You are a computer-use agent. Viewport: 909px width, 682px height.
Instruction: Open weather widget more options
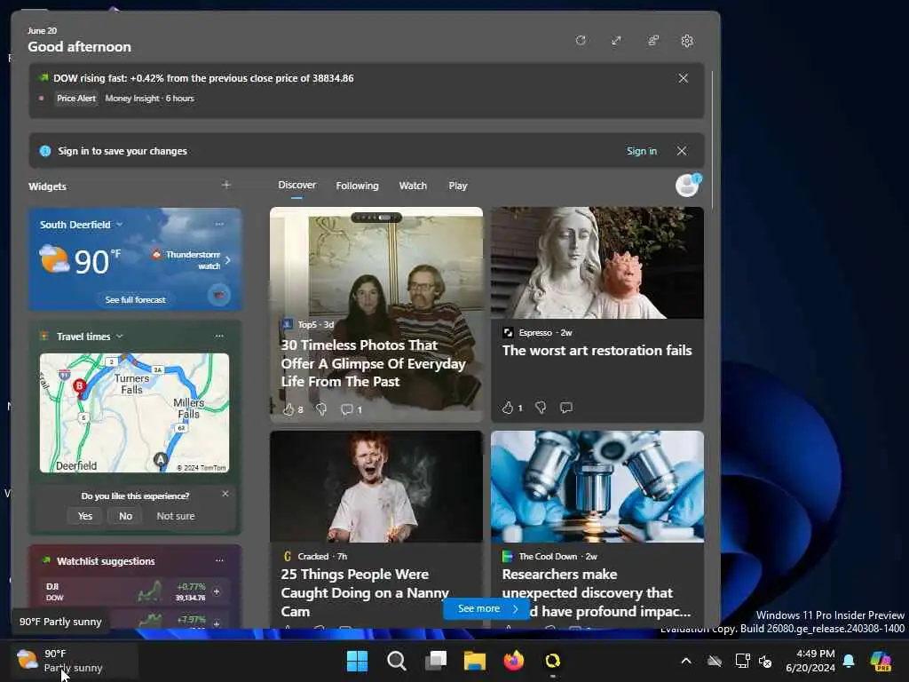click(x=219, y=224)
